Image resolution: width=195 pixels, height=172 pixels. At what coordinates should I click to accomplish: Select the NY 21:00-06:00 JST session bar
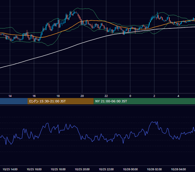point(144,101)
